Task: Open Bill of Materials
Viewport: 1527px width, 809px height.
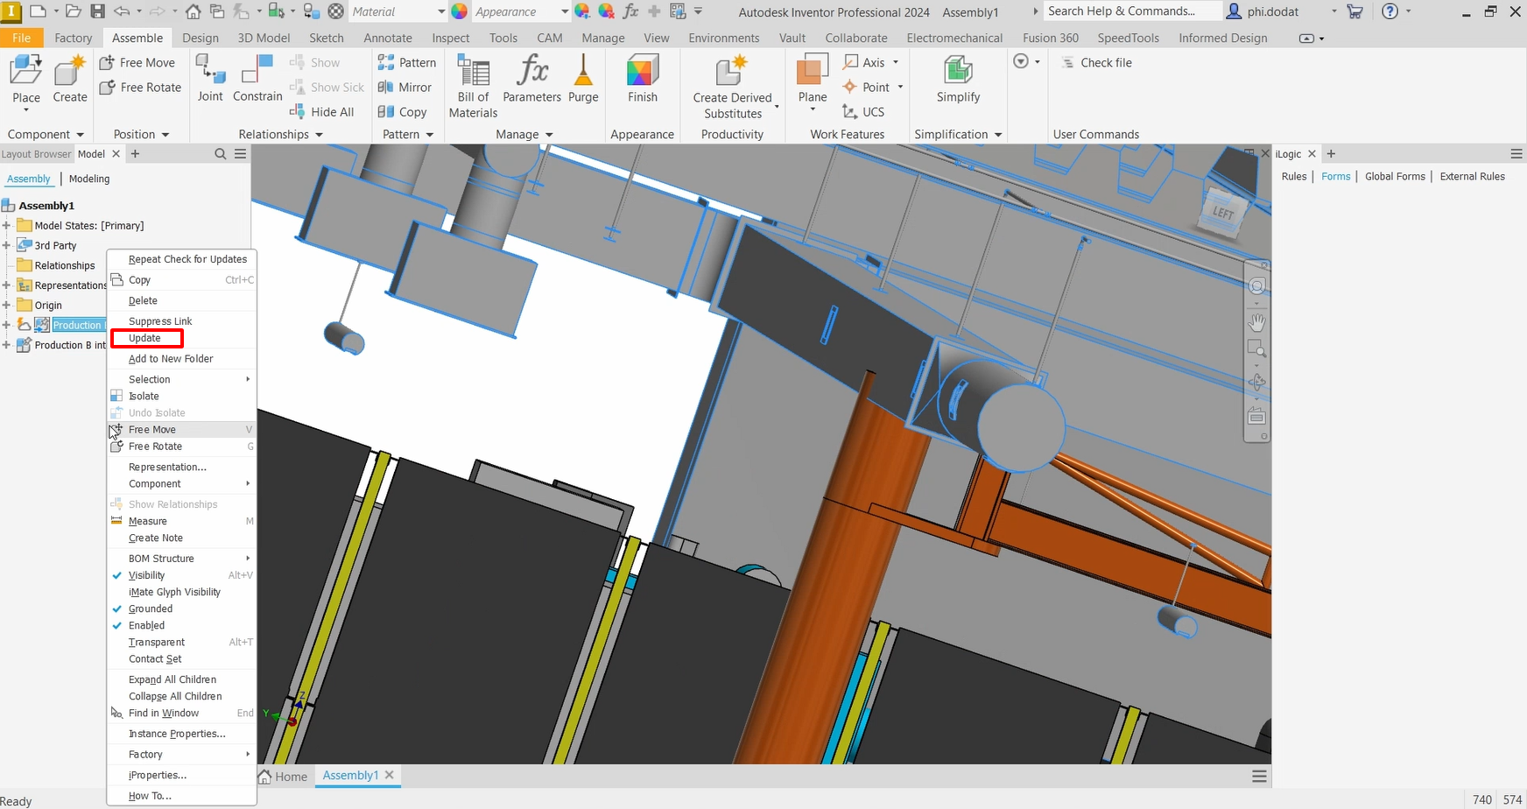Action: 473,86
